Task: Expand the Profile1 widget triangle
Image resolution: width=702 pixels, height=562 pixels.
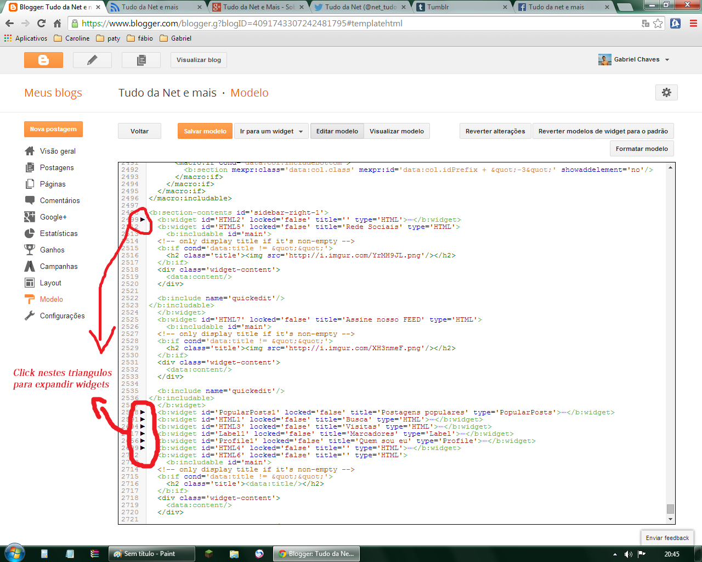Action: (143, 441)
